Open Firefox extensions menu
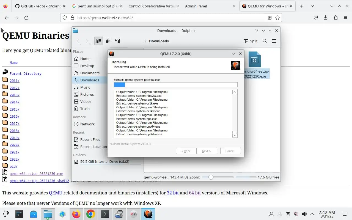This screenshot has width=352, height=220. (335, 18)
